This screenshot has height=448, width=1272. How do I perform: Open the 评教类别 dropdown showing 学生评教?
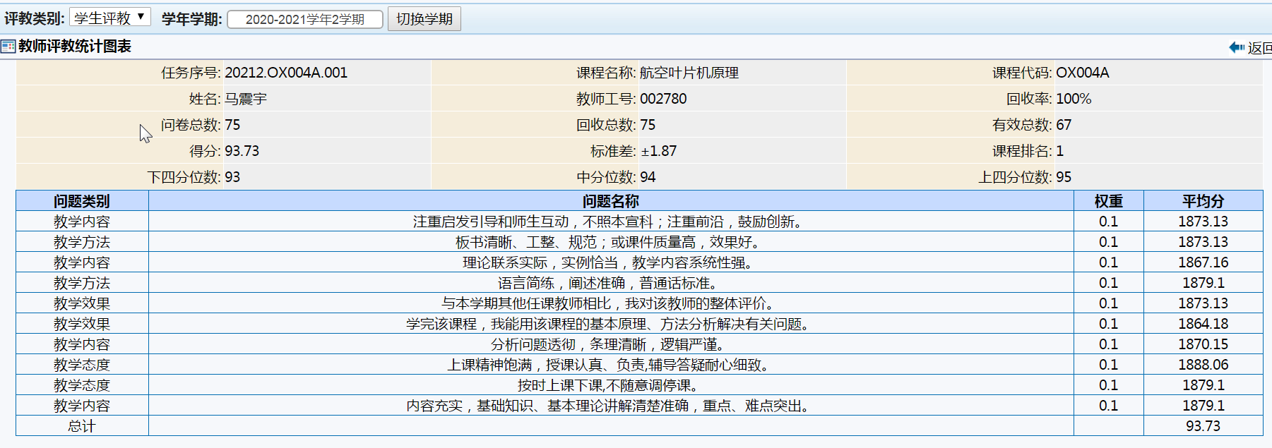(110, 18)
